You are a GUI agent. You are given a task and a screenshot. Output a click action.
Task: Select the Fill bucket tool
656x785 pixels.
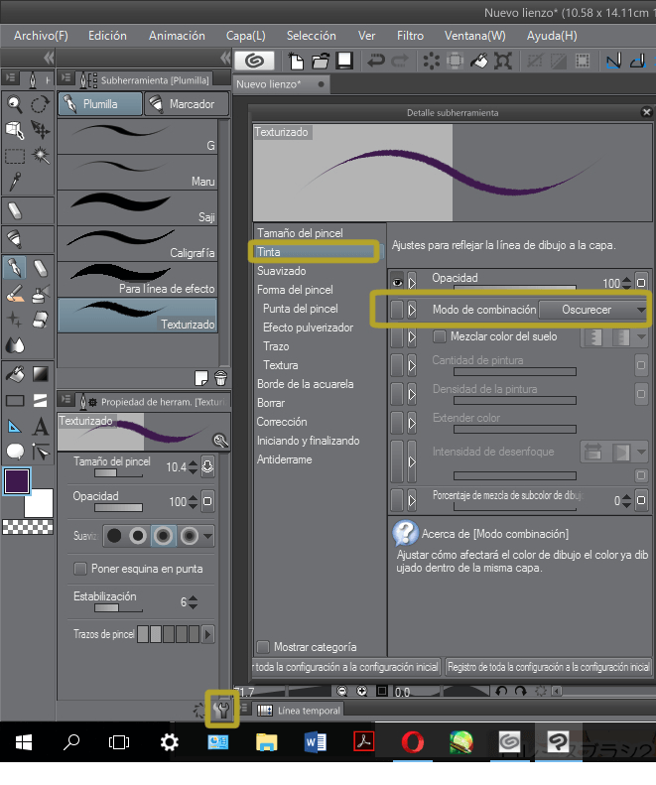point(15,374)
